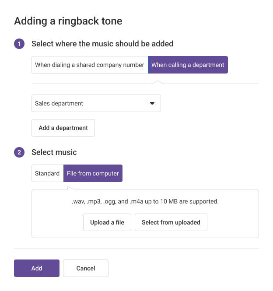Click the supported file formats note
The image size is (273, 291).
pyautogui.click(x=145, y=202)
